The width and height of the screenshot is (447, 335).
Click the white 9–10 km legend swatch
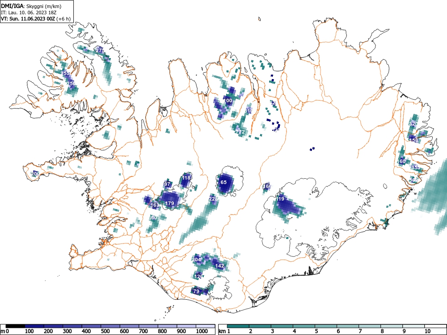coord(413,326)
